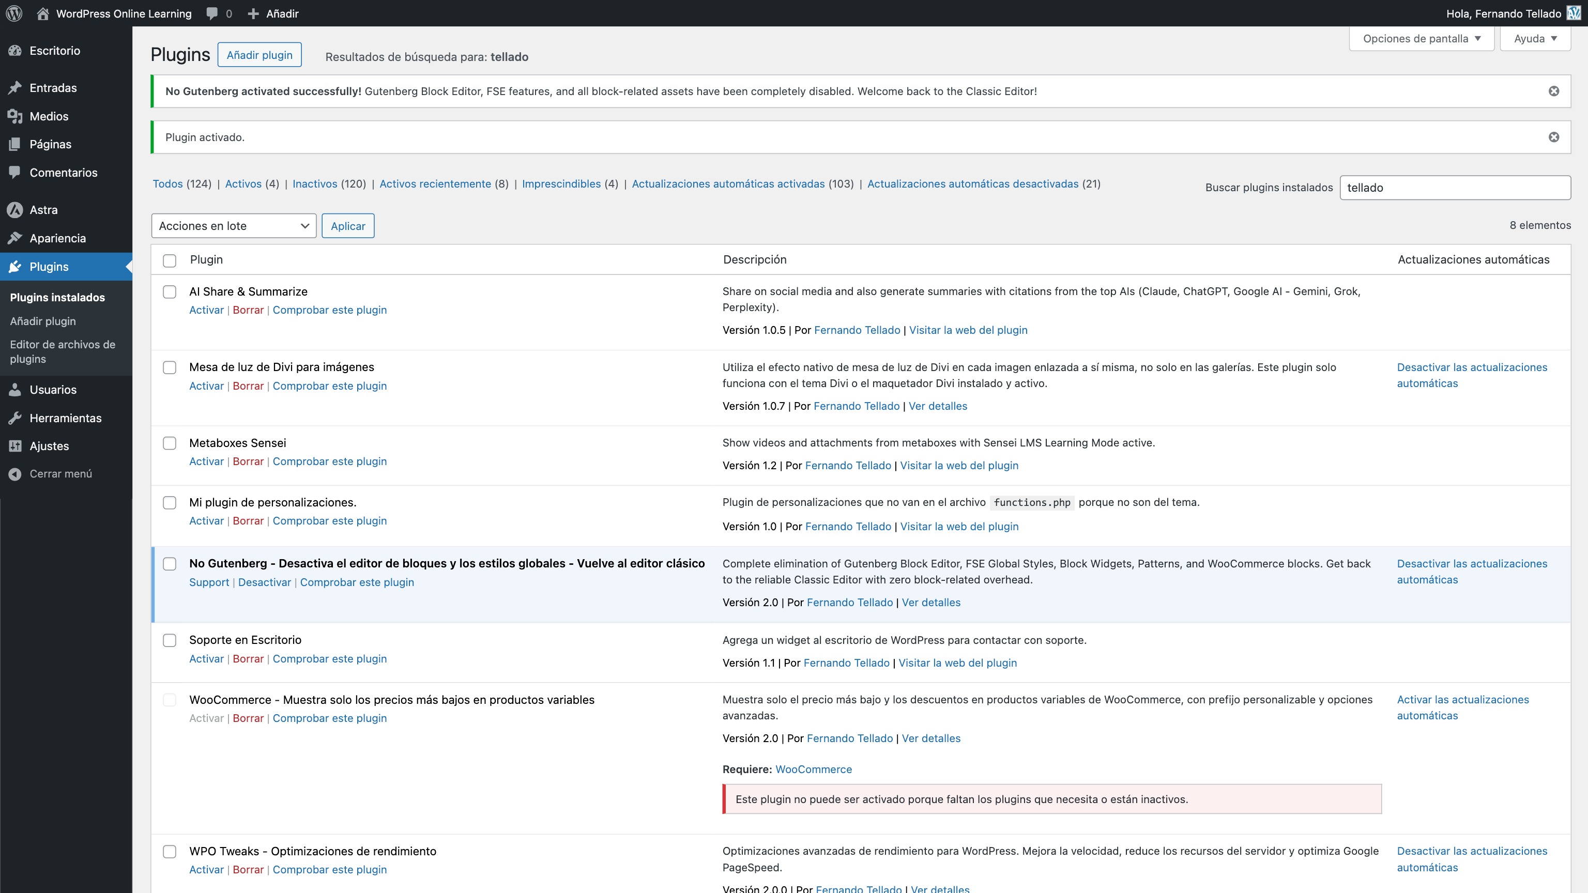The width and height of the screenshot is (1588, 893).
Task: Filter by Actualizaciones automáticas activadas
Action: click(728, 183)
